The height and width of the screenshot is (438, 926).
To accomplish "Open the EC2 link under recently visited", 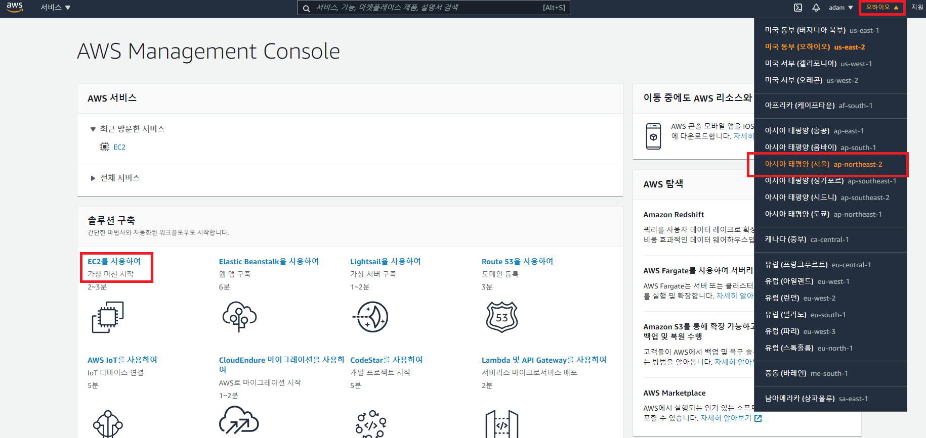I will pyautogui.click(x=119, y=147).
